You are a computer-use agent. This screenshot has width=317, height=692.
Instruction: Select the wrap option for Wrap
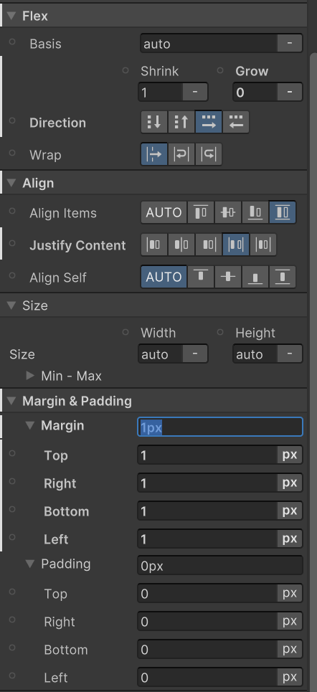[x=181, y=154]
